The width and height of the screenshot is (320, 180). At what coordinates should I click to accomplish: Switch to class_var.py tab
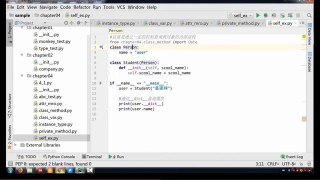coord(160,23)
